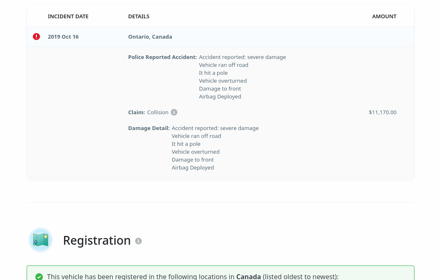Click the Registration map icon
Screen dimensions: 439x280
pyautogui.click(x=41, y=240)
